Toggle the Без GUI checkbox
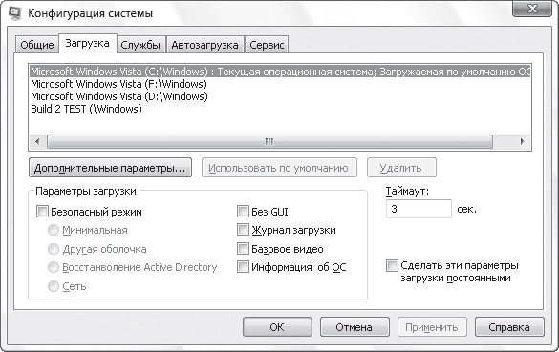Viewport: 559px width, 352px height. (243, 212)
